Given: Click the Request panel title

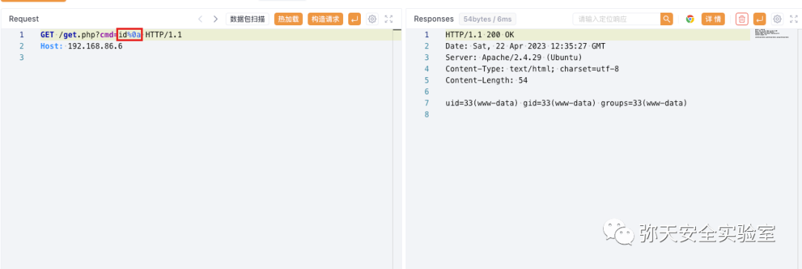Looking at the screenshot, I should coord(24,19).
